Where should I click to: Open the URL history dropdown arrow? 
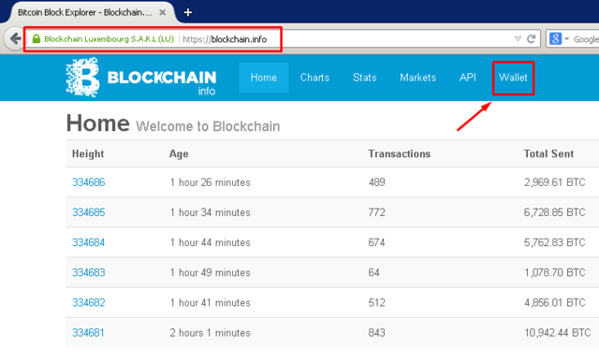pos(518,39)
